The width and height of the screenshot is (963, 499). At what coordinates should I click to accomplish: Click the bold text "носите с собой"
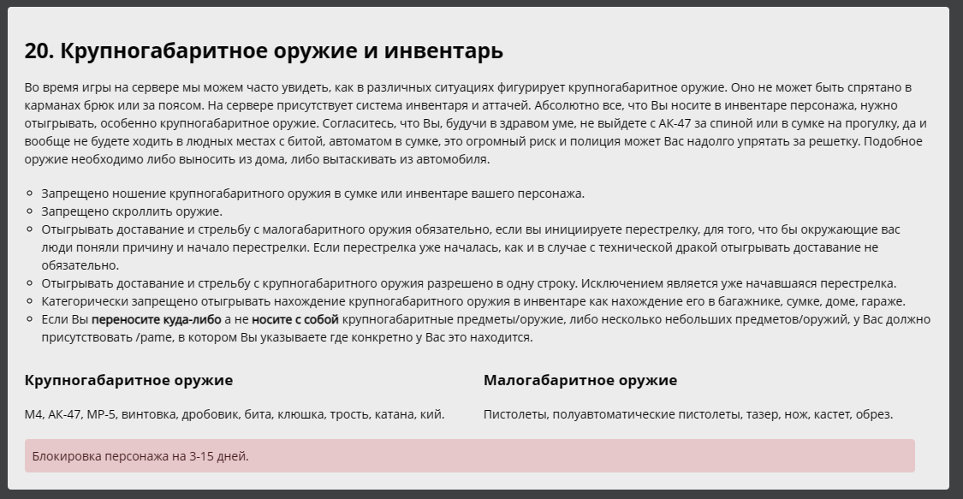pyautogui.click(x=294, y=319)
